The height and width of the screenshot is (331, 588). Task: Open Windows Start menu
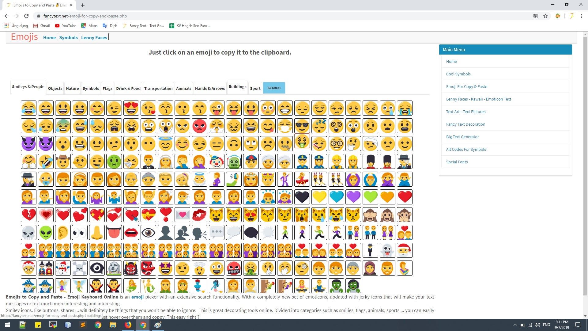(x=7, y=325)
